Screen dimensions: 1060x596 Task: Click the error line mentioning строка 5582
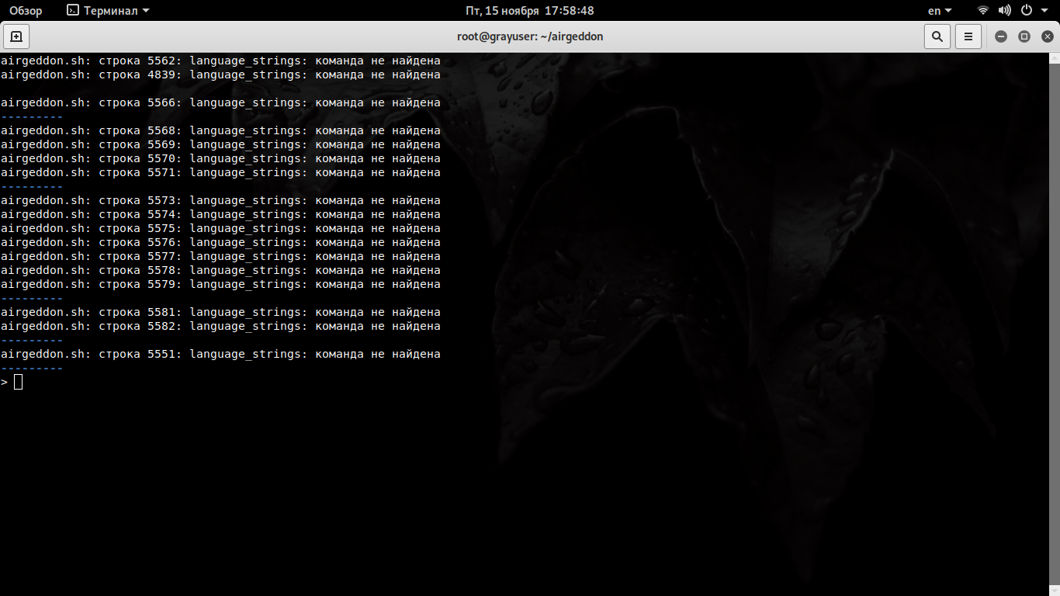pos(220,326)
